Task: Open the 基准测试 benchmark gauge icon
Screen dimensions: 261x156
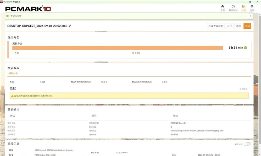Action: pos(233,6)
